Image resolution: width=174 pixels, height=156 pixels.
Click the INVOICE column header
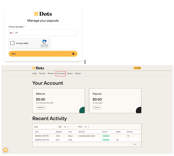(x=130, y=132)
